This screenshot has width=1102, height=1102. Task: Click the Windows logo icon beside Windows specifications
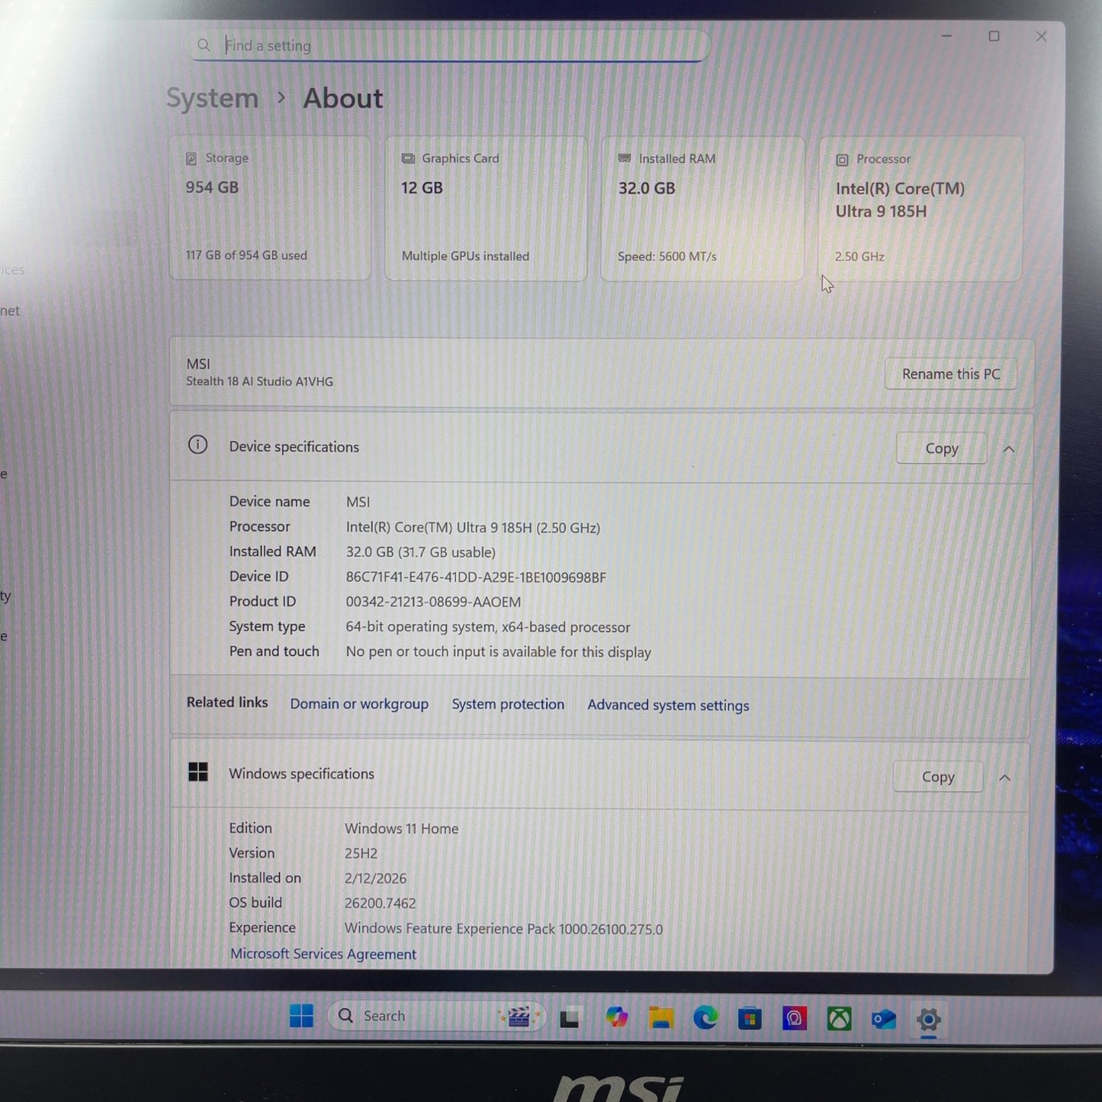point(198,773)
